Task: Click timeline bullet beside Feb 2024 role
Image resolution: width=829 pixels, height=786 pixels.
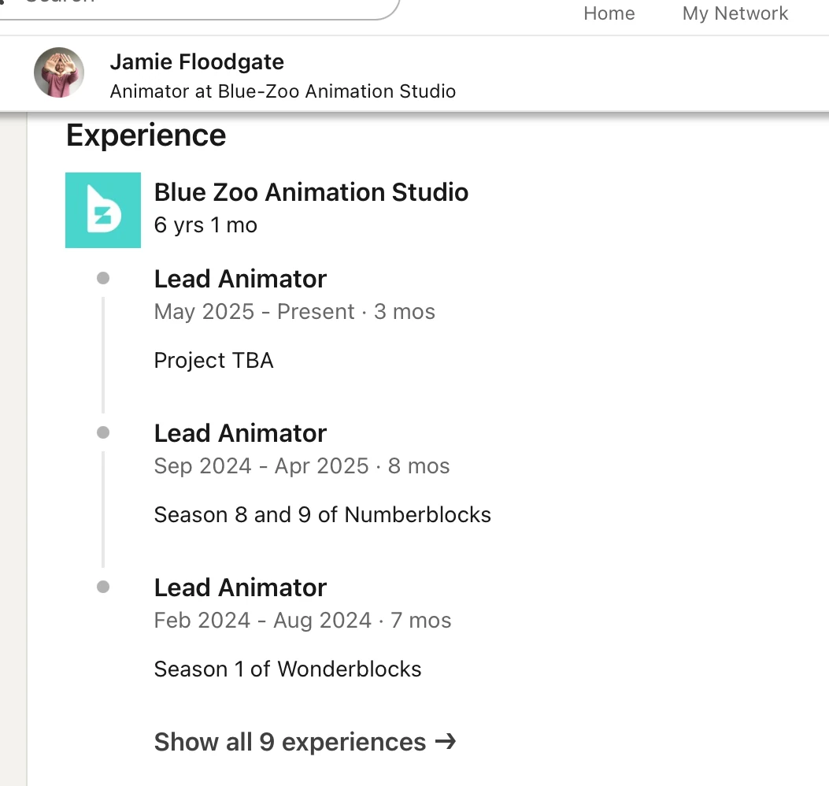Action: click(x=103, y=587)
